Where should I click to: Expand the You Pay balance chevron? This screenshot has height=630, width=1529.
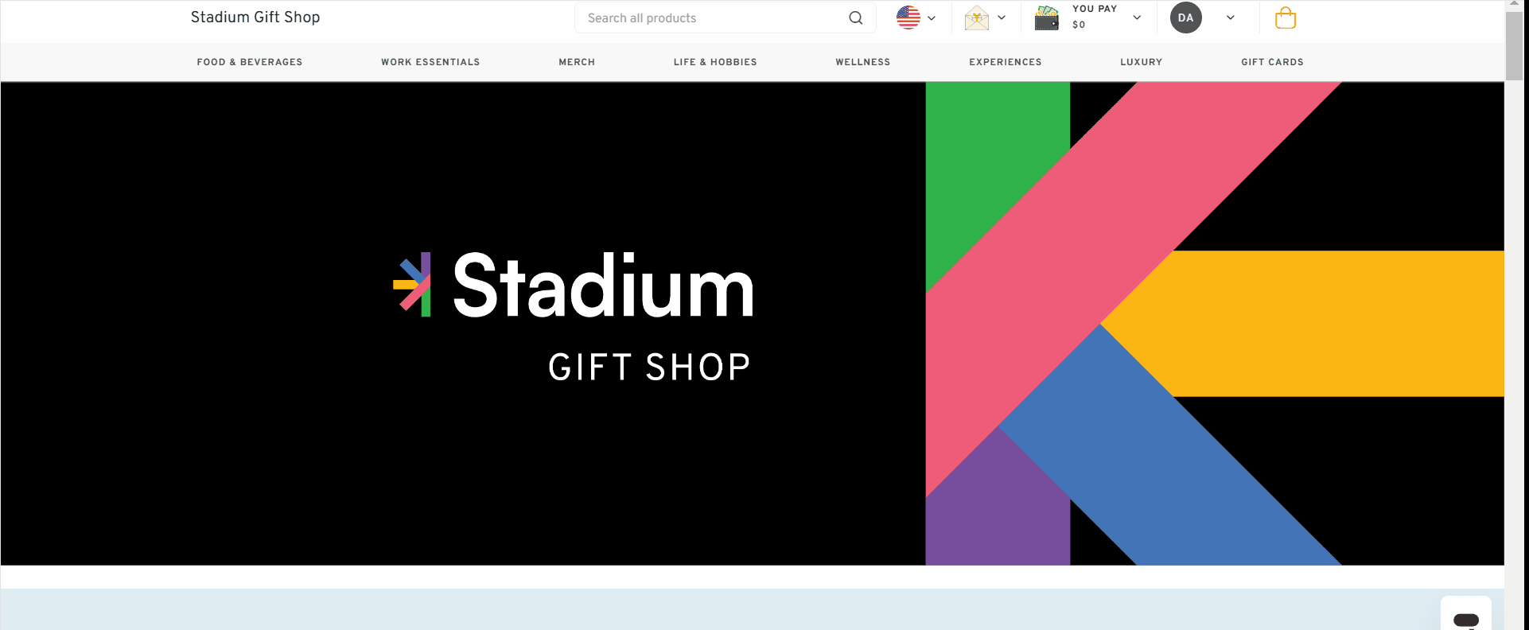[1137, 17]
